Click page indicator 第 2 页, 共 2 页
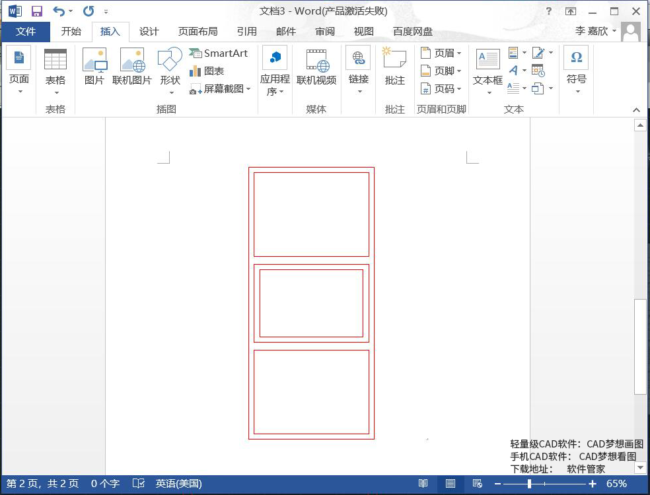The image size is (650, 495). point(43,483)
